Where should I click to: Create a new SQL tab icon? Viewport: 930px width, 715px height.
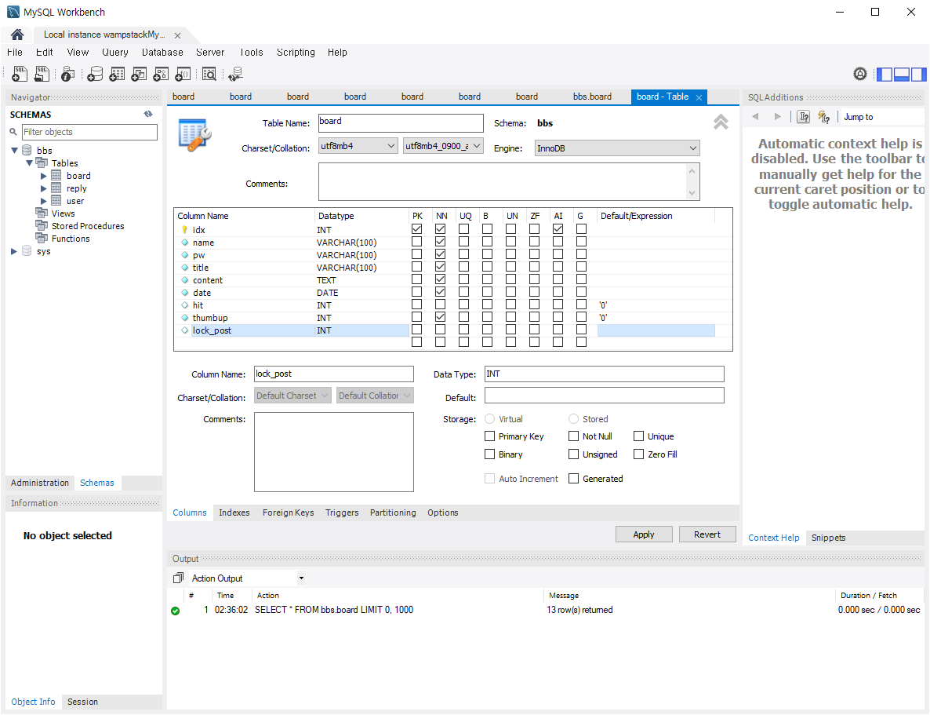[20, 74]
